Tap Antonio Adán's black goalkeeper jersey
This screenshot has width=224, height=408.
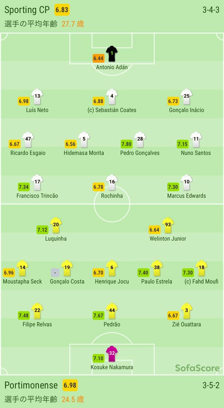pos(112,54)
